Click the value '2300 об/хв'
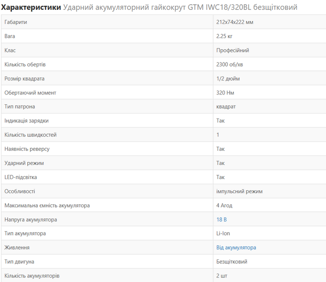Viewport: 326px width, 282px height. click(230, 64)
